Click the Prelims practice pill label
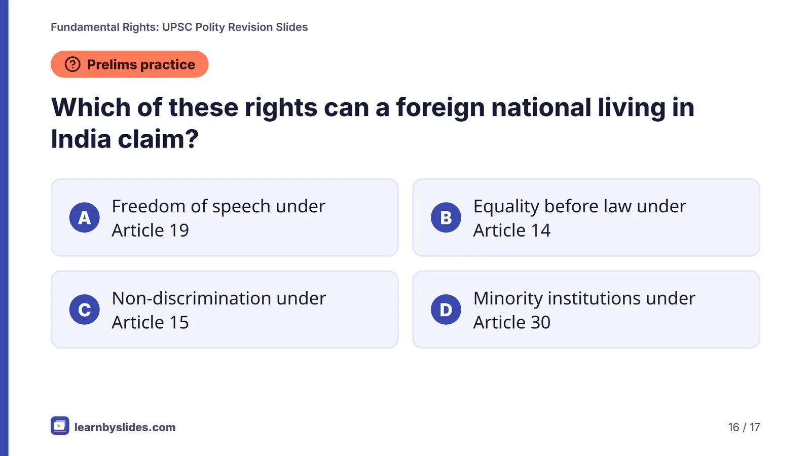This screenshot has height=456, width=811. pos(141,64)
